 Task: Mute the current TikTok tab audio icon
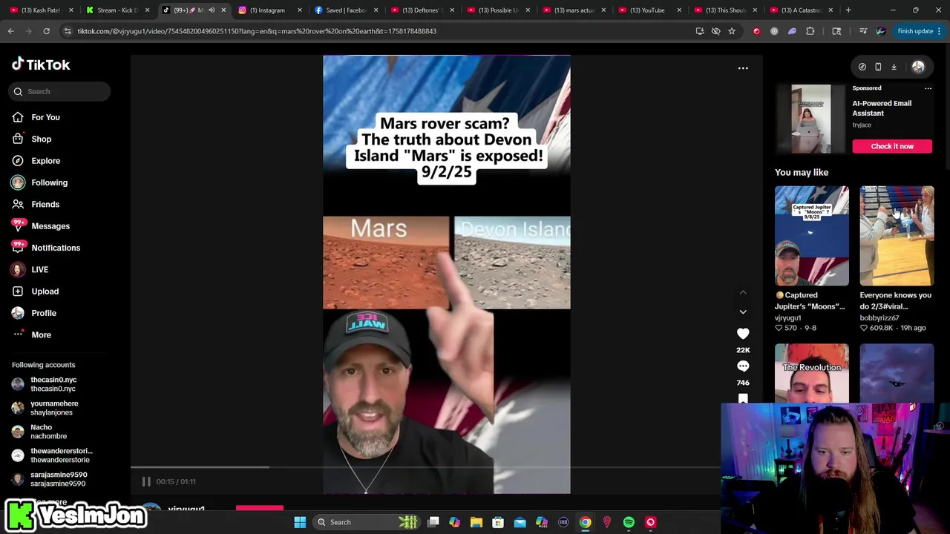click(x=212, y=10)
